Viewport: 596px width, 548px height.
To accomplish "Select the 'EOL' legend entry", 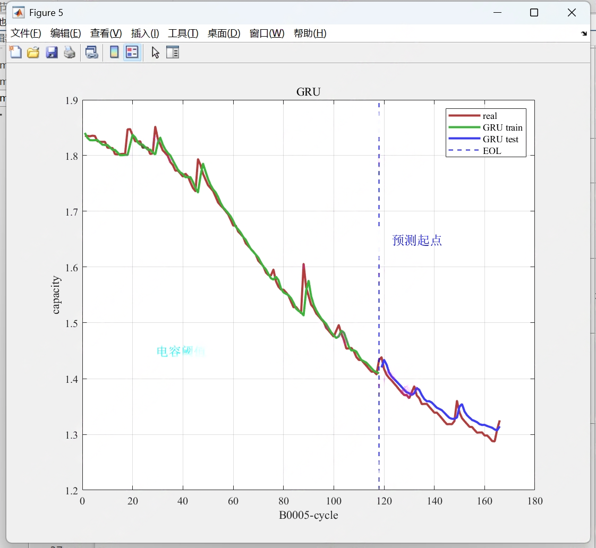I will pos(492,151).
